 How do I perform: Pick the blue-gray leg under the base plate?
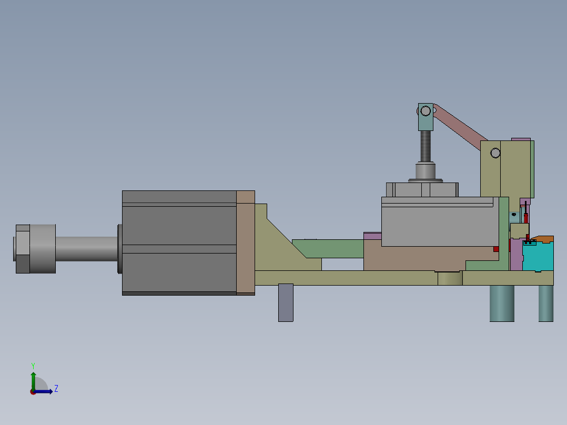(x=286, y=303)
